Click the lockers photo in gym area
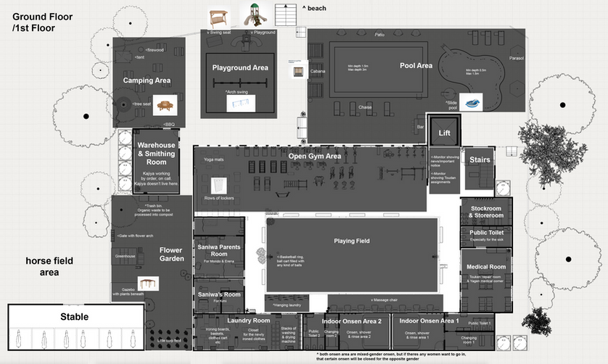Viewport: 608px width, 364px height. click(x=218, y=186)
